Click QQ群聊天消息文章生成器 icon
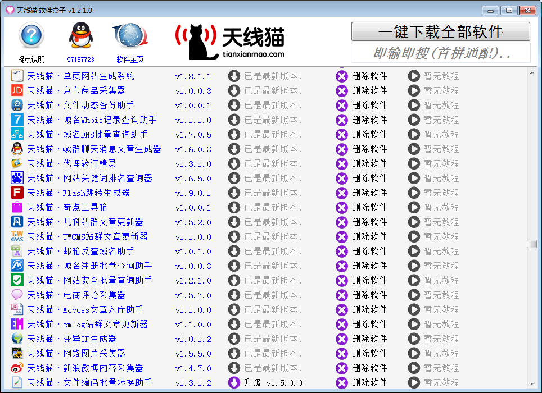 17,149
